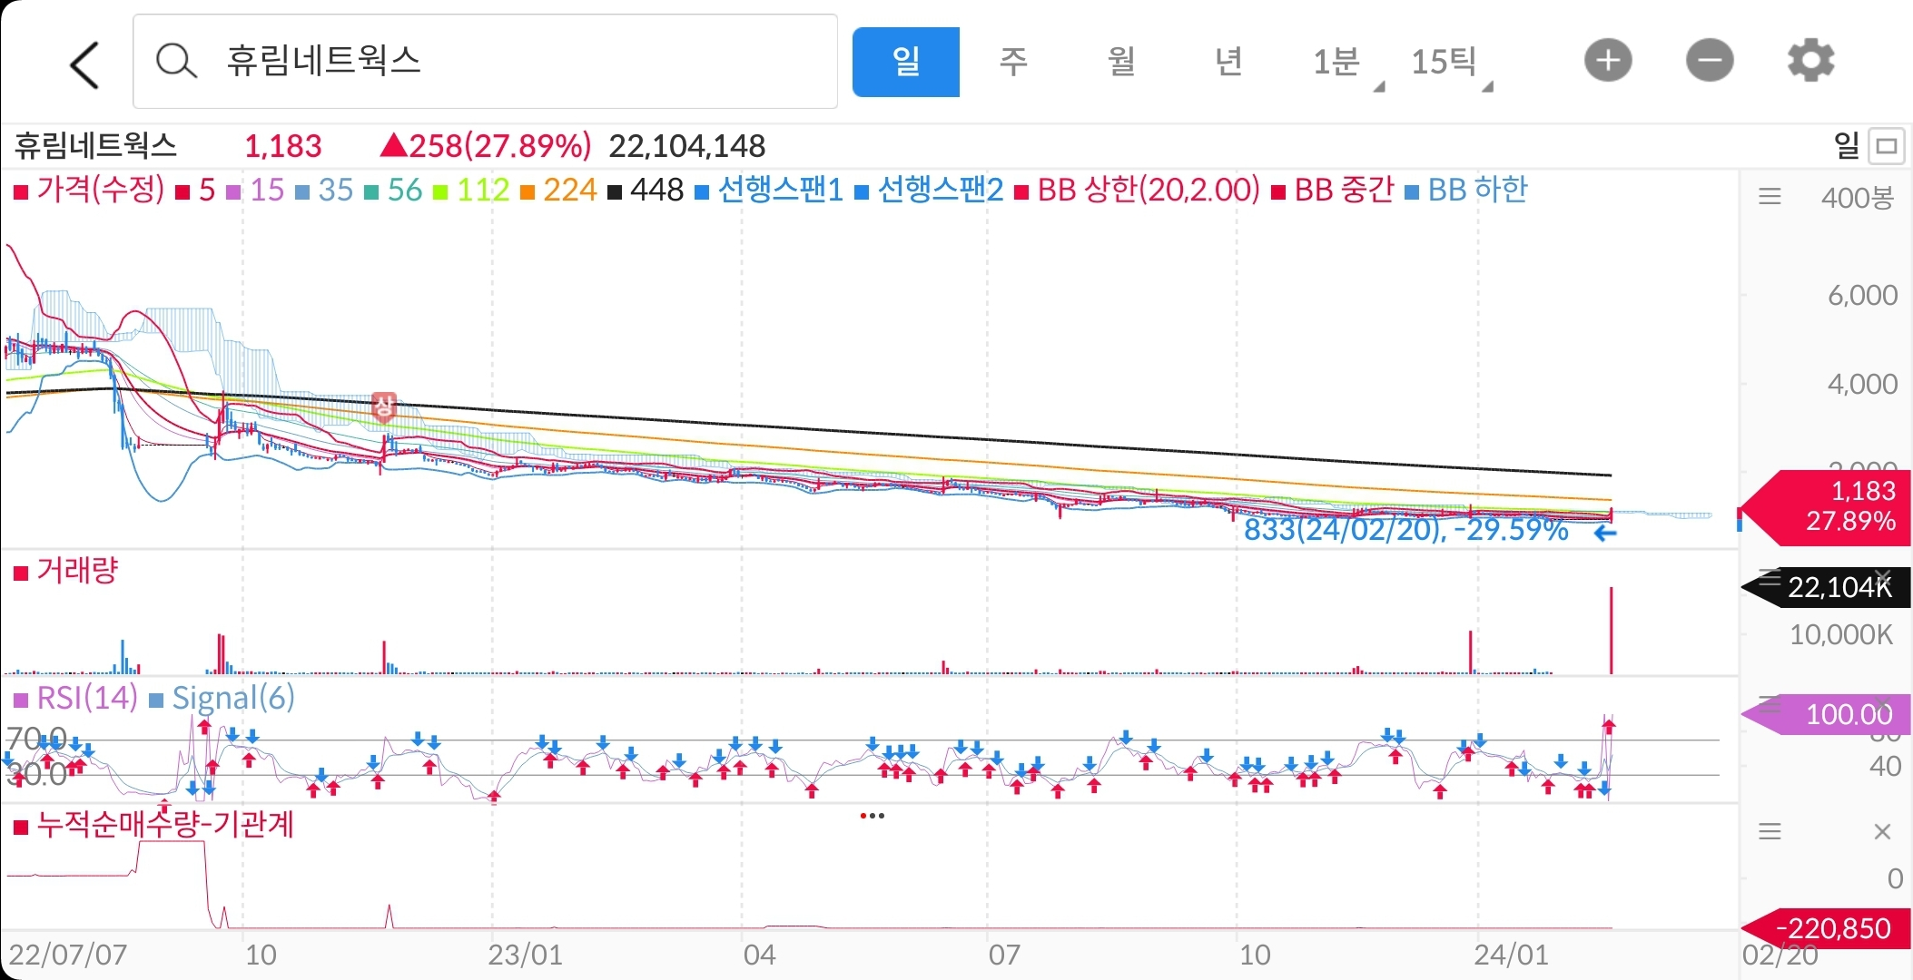Tap the magnifying glass search icon
Image resolution: width=1913 pixels, height=980 pixels.
(176, 62)
